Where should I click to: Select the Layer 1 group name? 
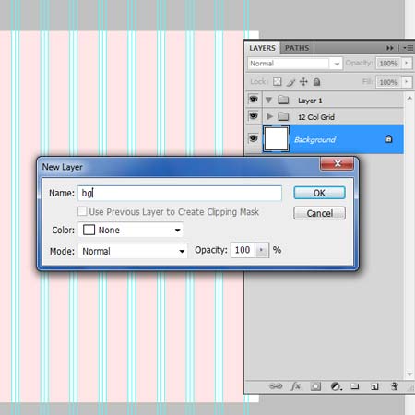(310, 101)
